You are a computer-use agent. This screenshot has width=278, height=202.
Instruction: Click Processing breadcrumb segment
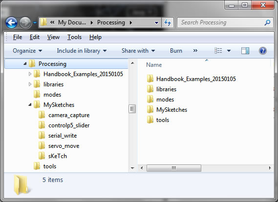coord(111,22)
